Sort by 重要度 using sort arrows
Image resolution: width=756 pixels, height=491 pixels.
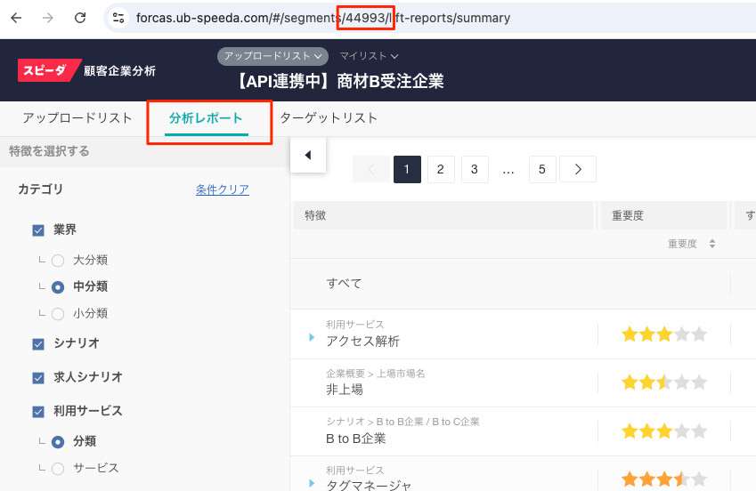pos(711,244)
